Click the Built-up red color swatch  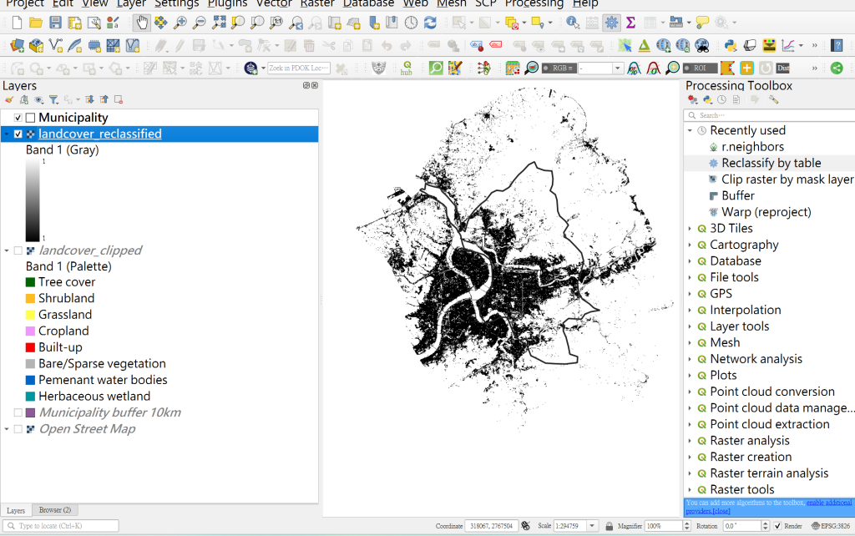tap(31, 348)
